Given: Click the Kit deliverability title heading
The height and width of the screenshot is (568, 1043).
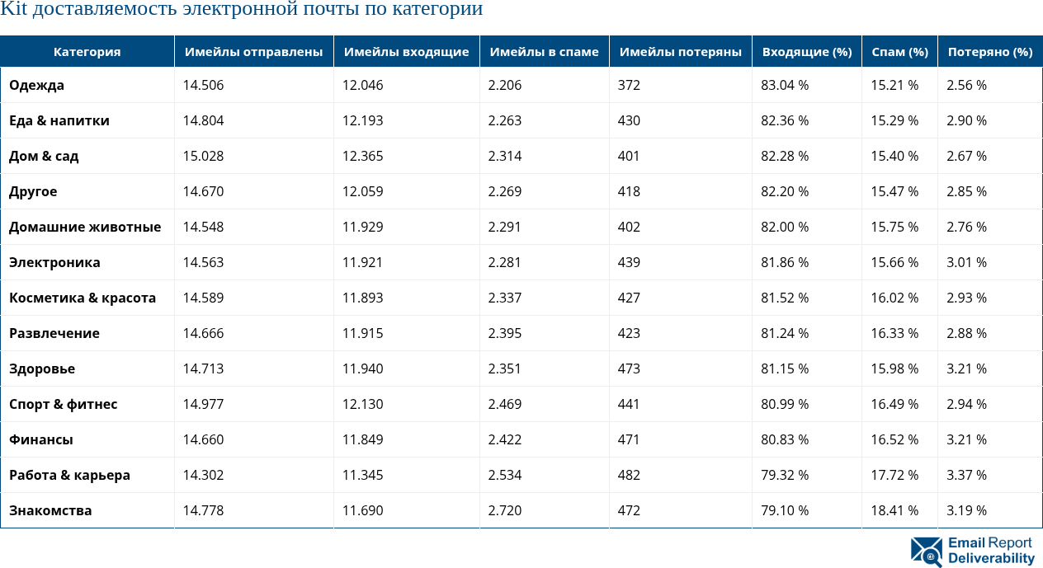Looking at the screenshot, I should pyautogui.click(x=241, y=10).
